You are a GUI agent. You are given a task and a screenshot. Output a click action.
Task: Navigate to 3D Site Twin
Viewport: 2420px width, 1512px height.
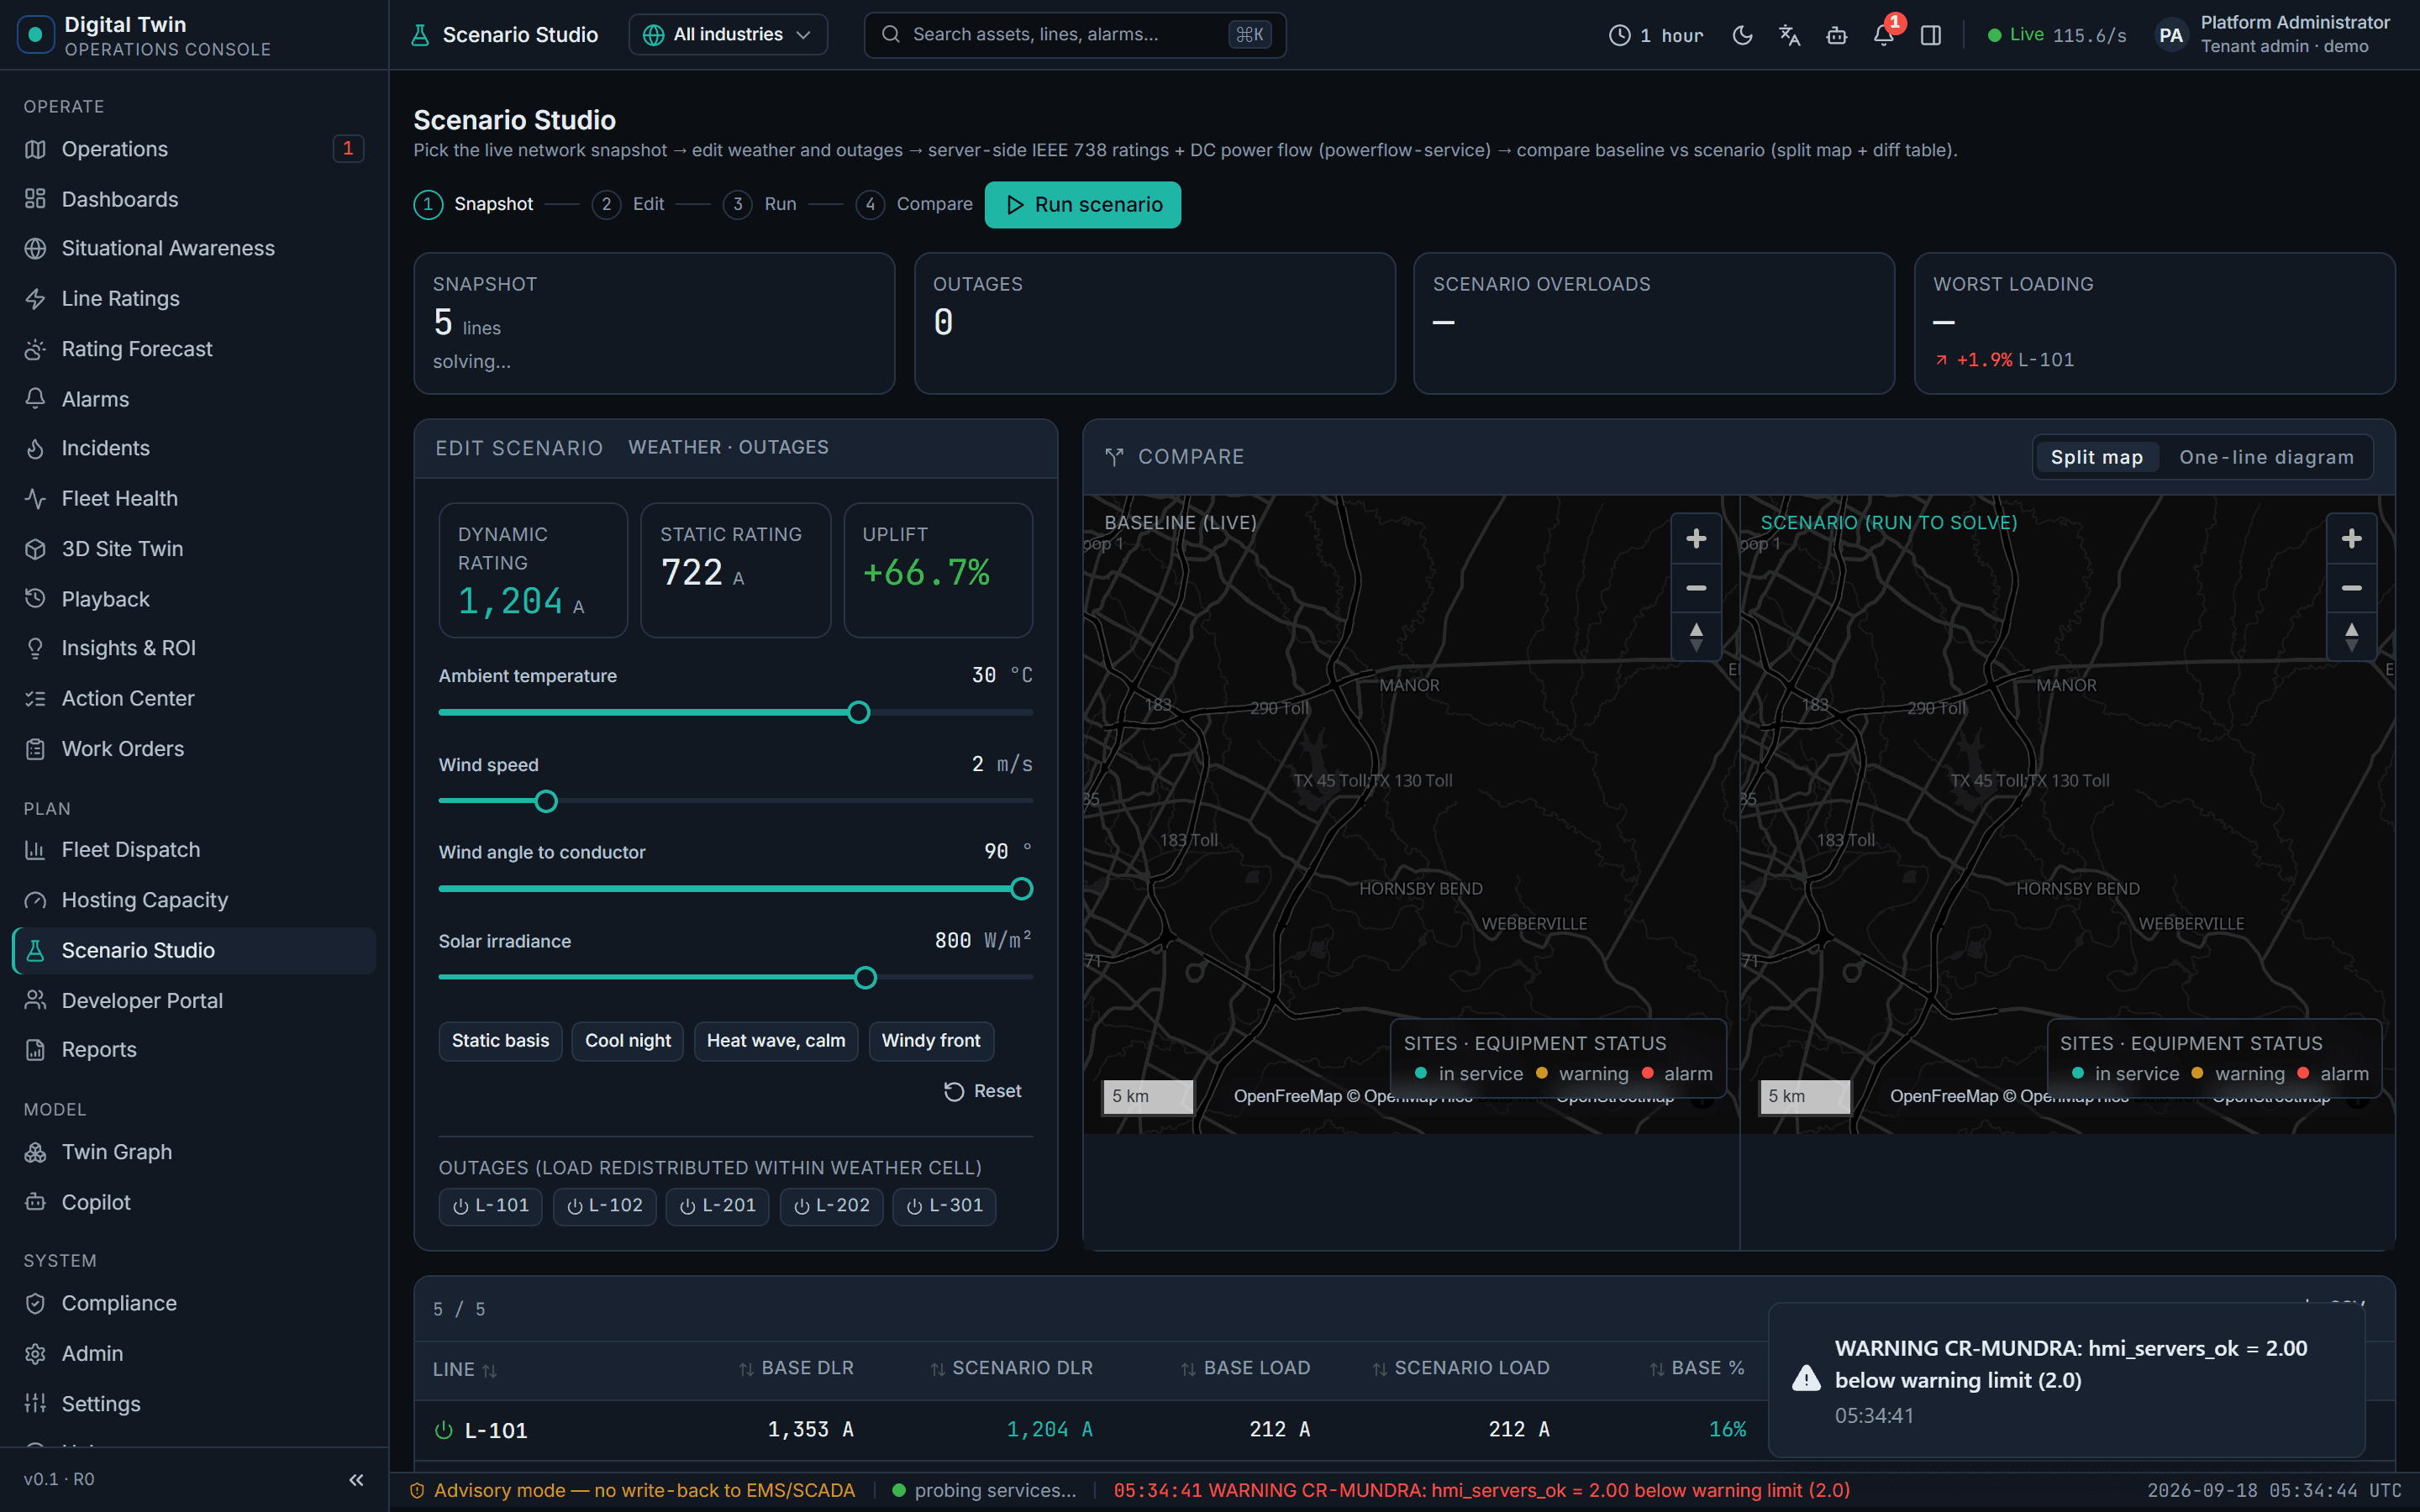point(194,549)
